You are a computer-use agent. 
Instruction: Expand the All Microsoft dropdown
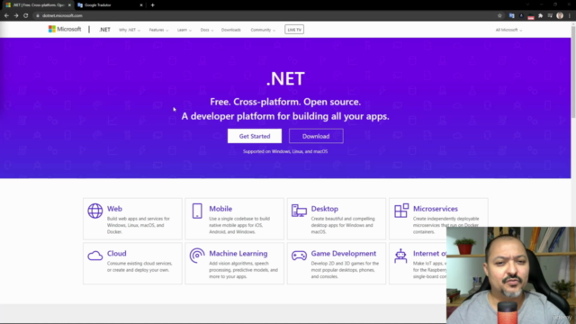coord(508,30)
